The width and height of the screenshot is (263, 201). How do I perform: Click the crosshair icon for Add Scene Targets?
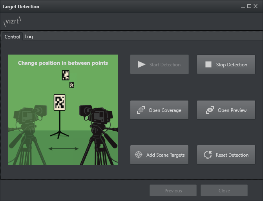pos(138,155)
